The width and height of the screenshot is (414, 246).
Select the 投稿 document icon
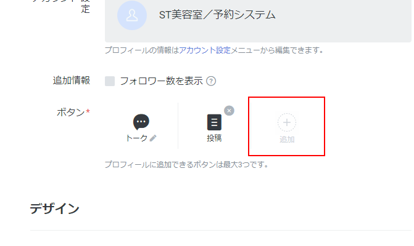(214, 122)
